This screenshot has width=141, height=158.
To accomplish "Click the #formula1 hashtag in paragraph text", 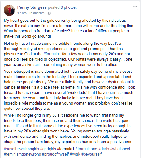I will (x=52, y=54).
